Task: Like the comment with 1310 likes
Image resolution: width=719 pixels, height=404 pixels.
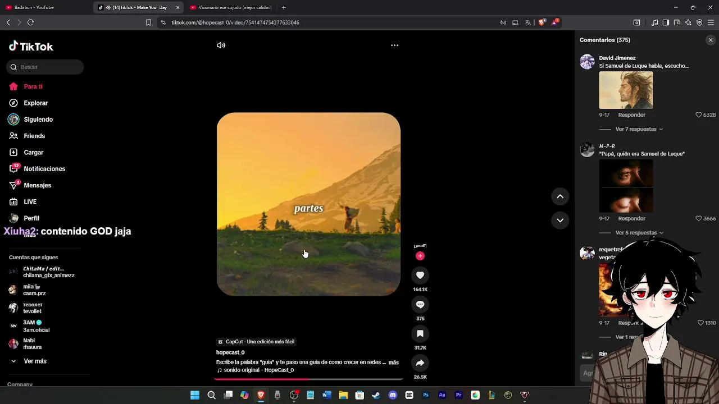Action: click(700, 323)
